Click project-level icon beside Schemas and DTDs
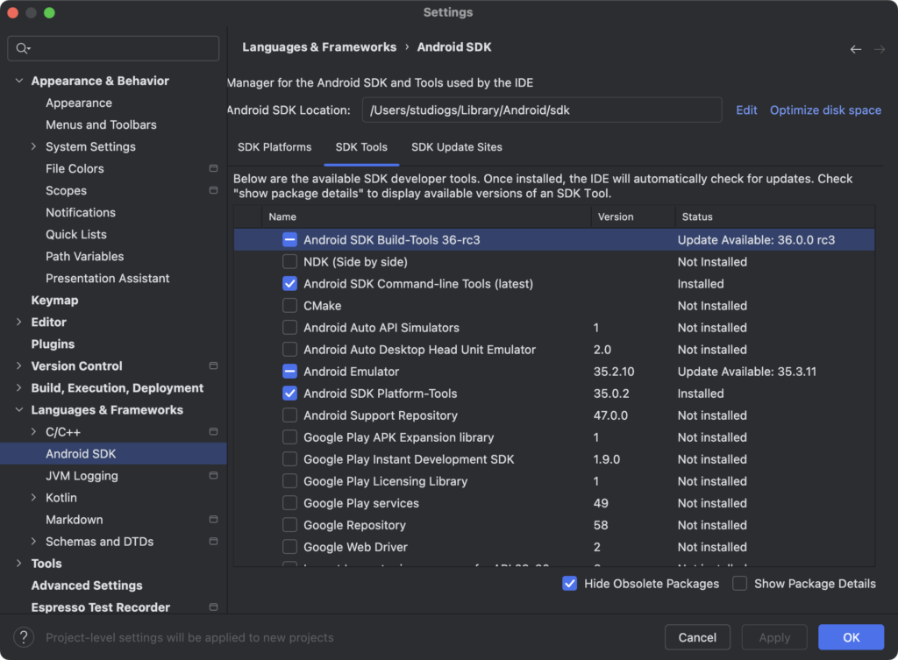 [214, 542]
